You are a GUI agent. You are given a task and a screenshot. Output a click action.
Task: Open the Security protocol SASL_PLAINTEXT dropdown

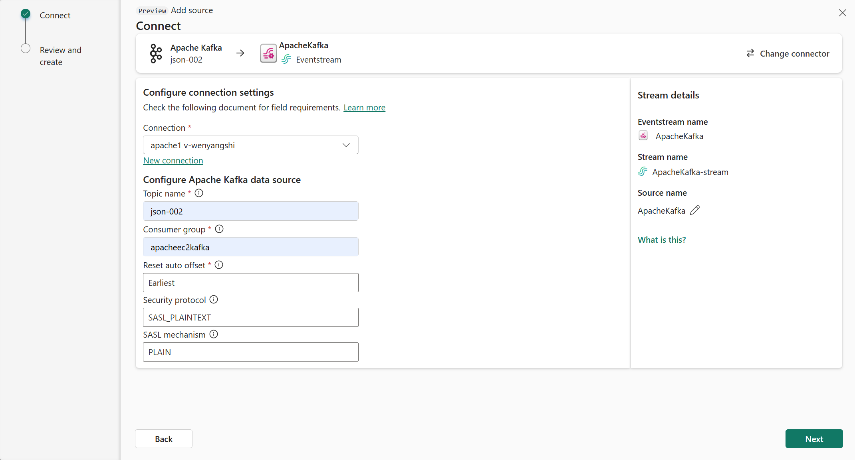pyautogui.click(x=251, y=317)
